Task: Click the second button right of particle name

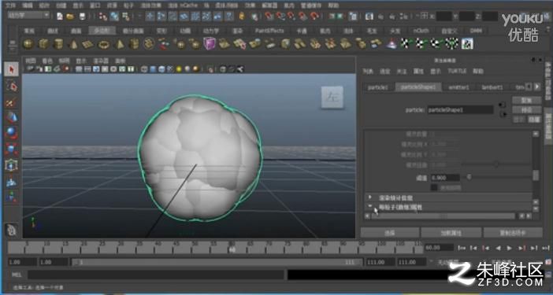Action: [x=526, y=110]
